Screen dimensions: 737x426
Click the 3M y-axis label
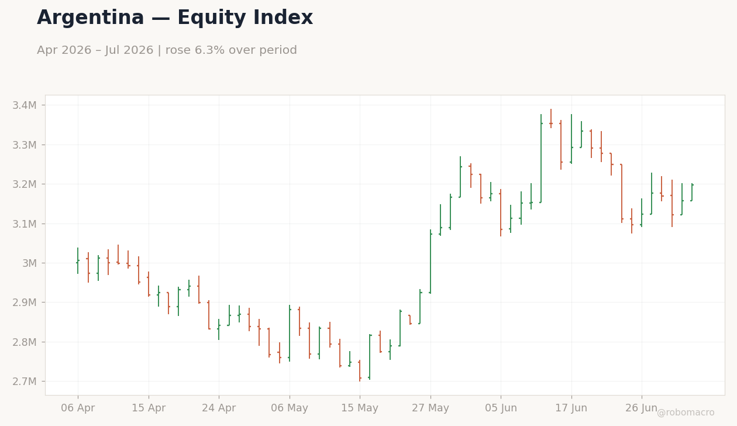(29, 263)
